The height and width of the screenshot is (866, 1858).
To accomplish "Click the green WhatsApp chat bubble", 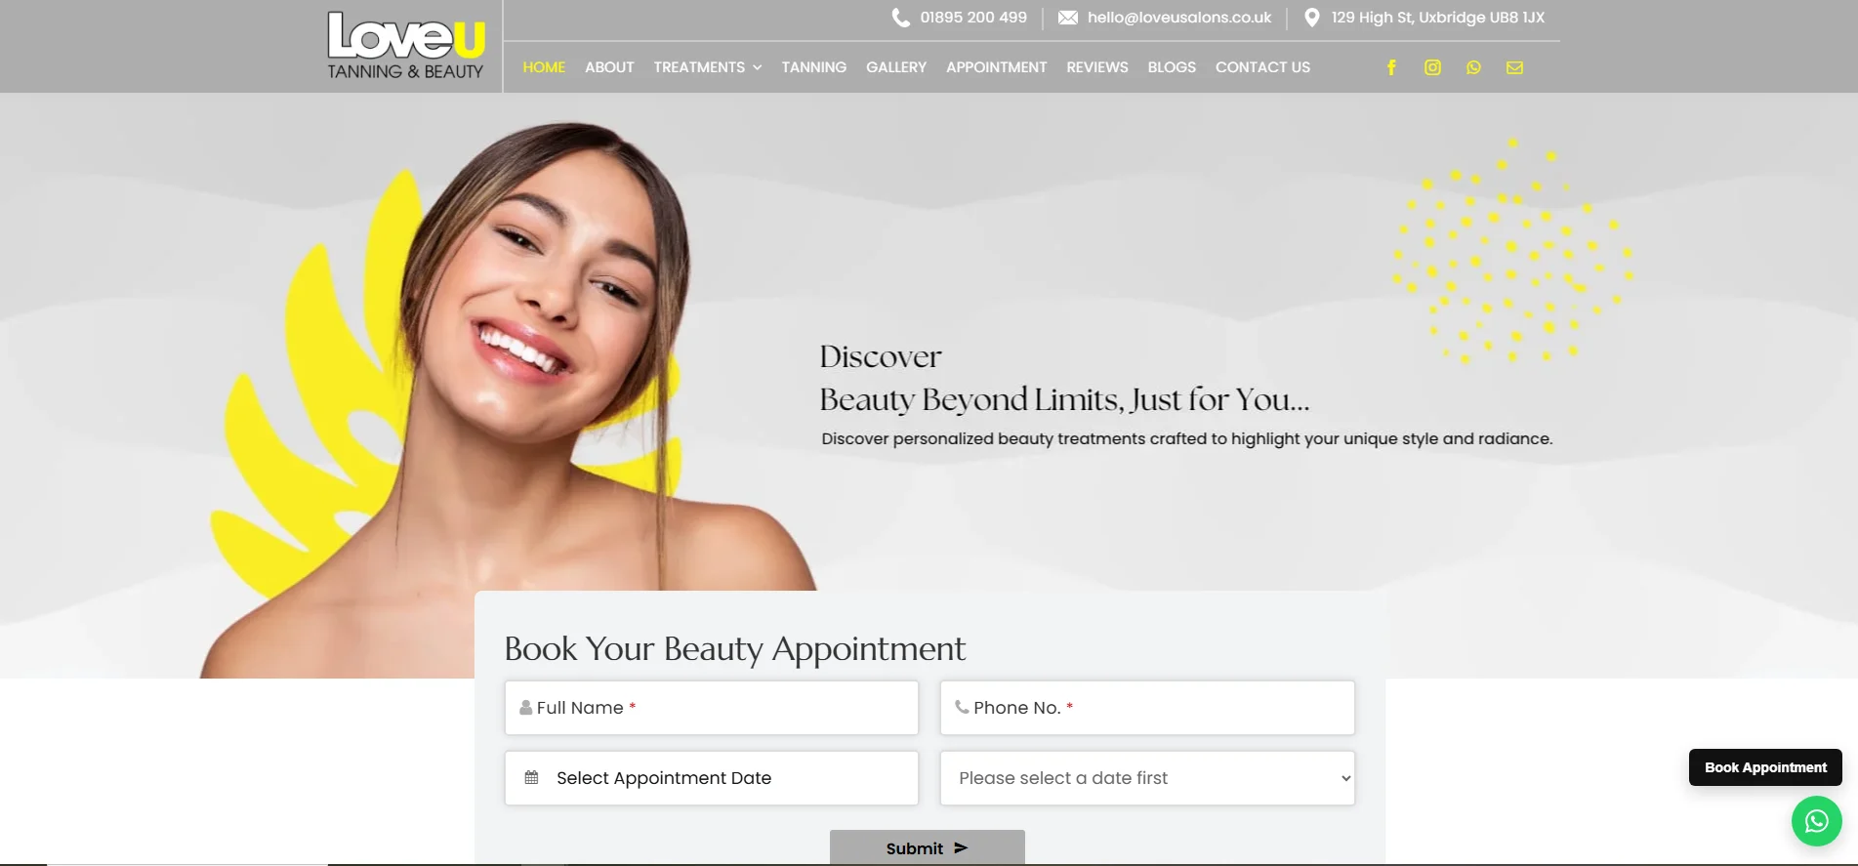I will (x=1816, y=821).
